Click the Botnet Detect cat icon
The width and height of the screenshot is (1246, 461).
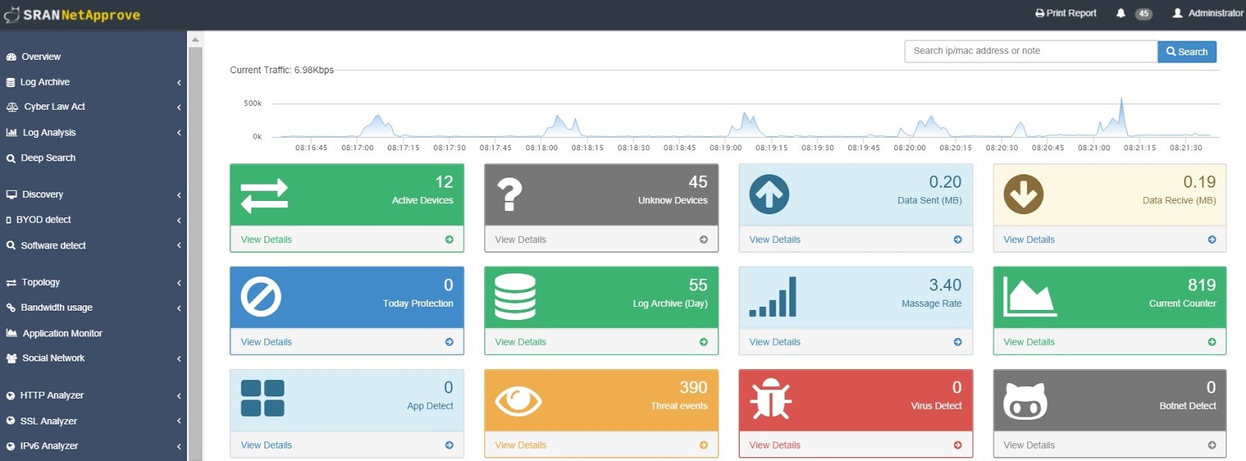click(x=1025, y=400)
